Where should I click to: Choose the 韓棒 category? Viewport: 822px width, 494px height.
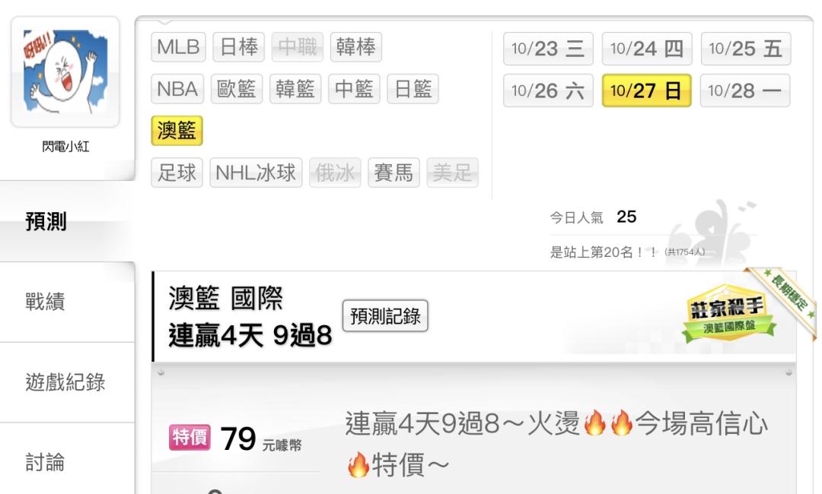356,47
